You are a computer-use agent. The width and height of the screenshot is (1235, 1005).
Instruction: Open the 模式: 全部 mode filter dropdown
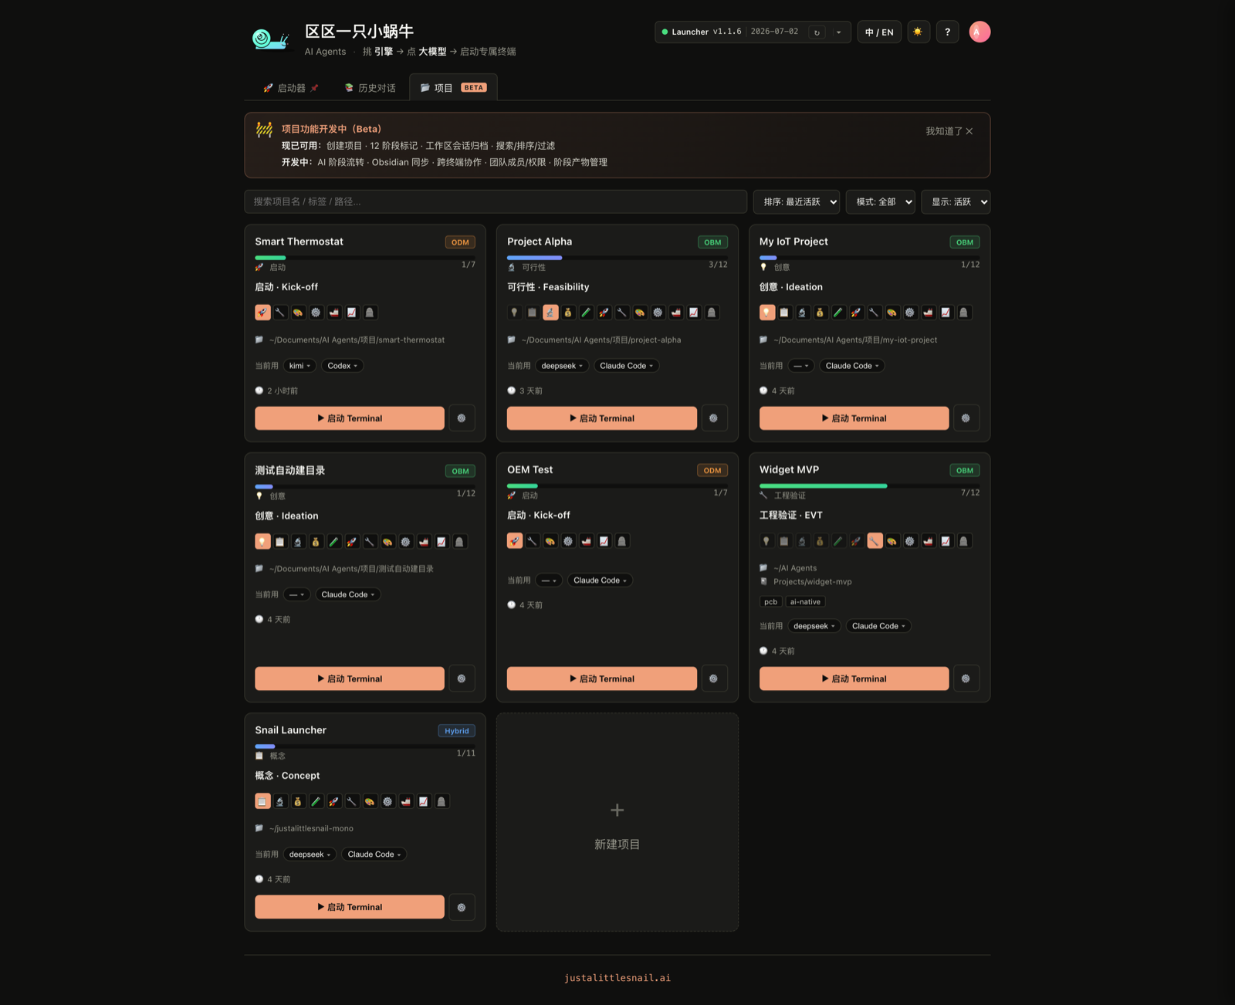coord(881,201)
